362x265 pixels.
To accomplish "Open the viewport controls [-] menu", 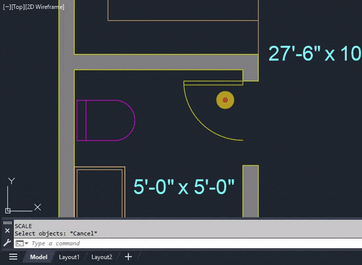I will [x=7, y=7].
